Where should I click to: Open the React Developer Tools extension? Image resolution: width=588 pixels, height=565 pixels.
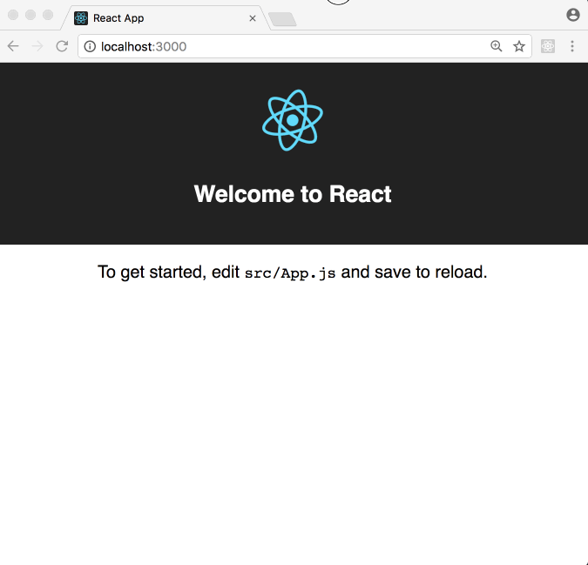coord(548,46)
